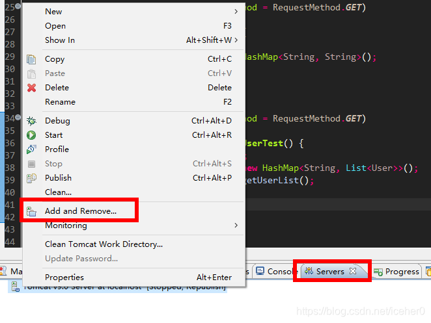
Task: Click the Progress tab icon
Action: coord(378,272)
